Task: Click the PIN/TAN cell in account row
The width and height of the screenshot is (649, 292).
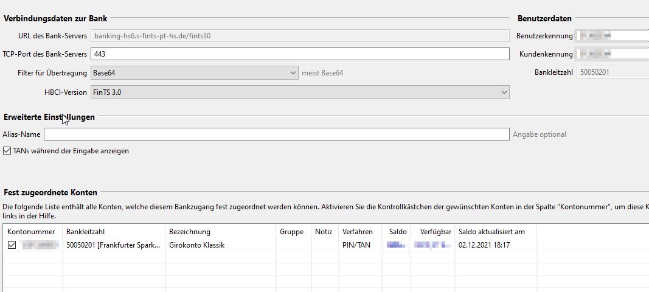Action: (356, 245)
